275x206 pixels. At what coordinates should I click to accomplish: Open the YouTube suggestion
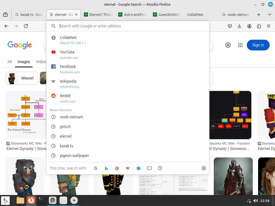coord(128,55)
